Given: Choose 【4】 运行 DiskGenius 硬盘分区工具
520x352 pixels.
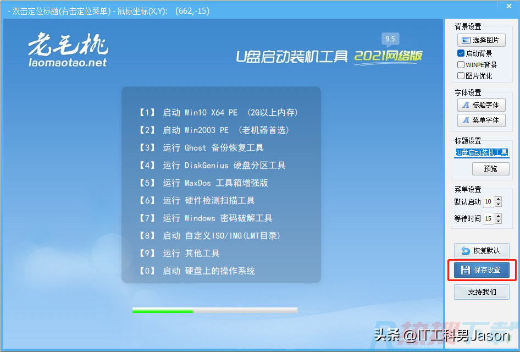Looking at the screenshot, I should 212,165.
